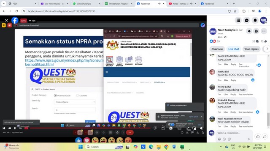270x151 pixels.
Task: Select the Pharmaceutical radio button
Action: click(x=55, y=95)
